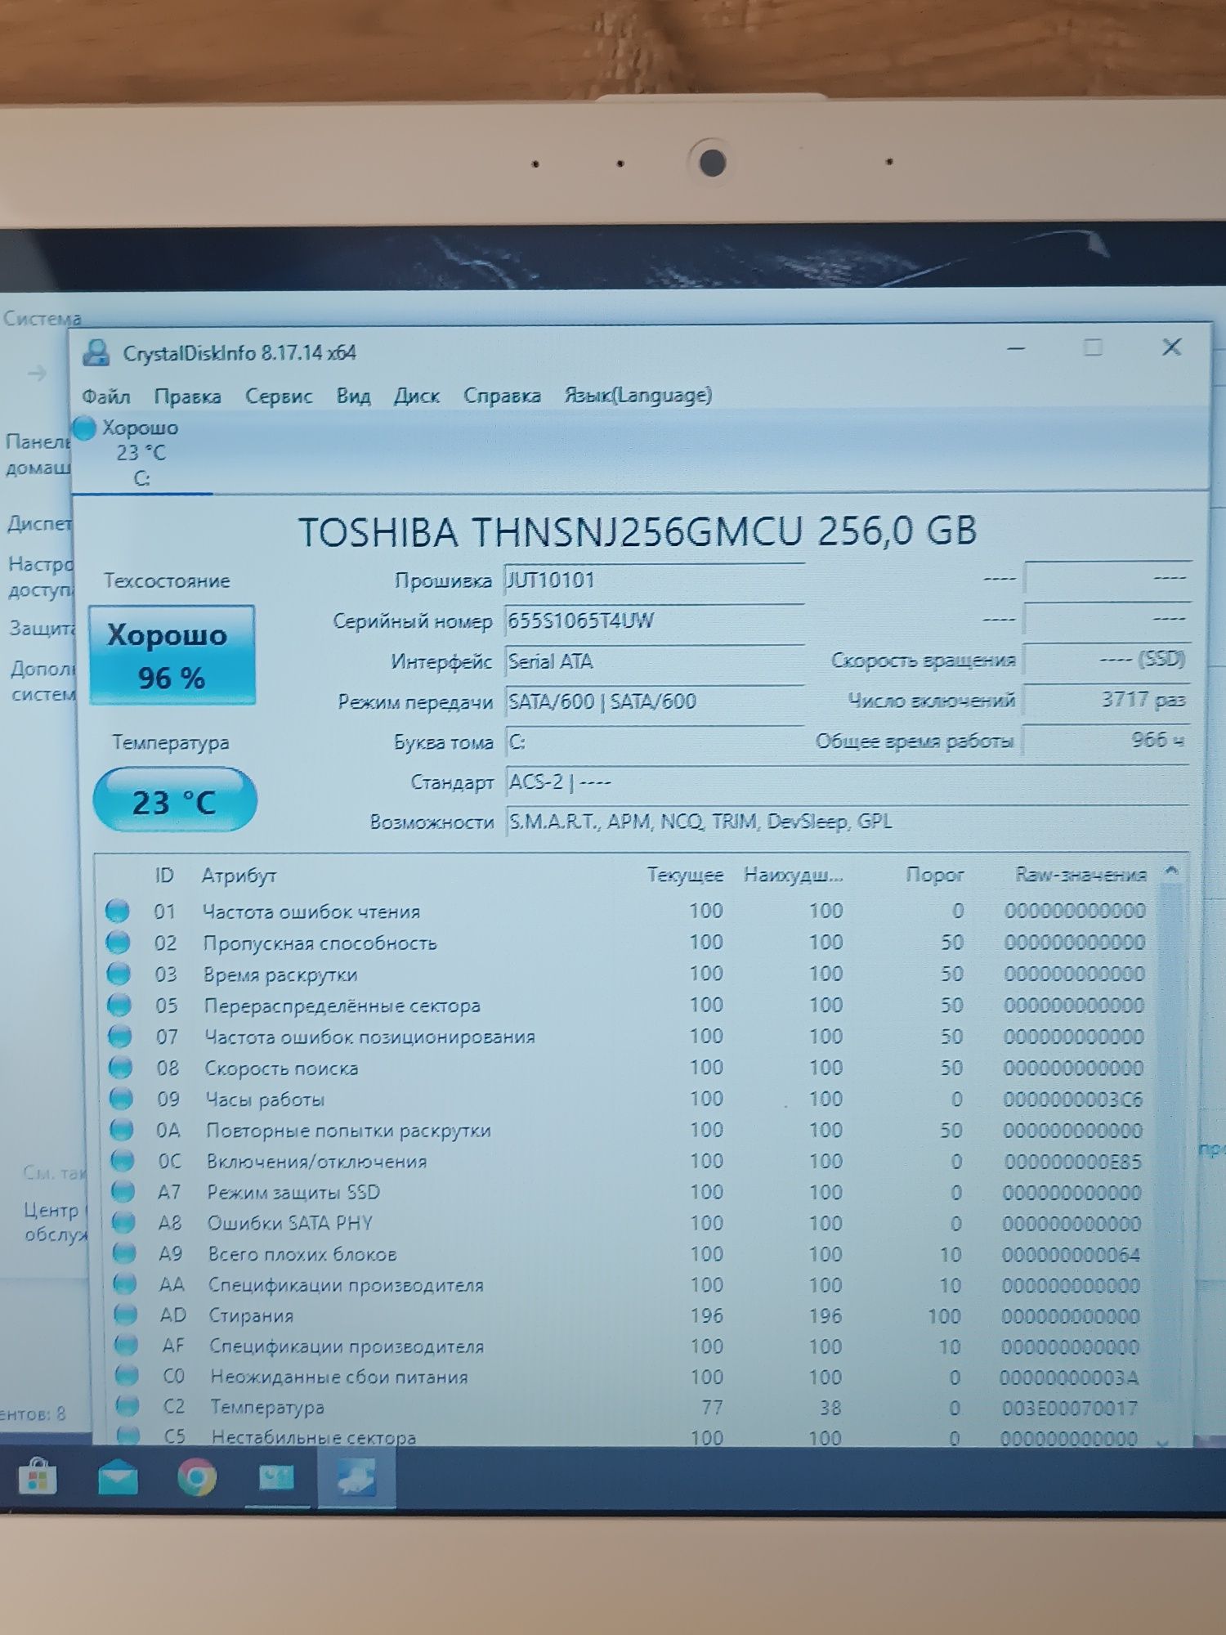
Task: Click the status circle icon for attribute AF
Action: pyautogui.click(x=126, y=1346)
